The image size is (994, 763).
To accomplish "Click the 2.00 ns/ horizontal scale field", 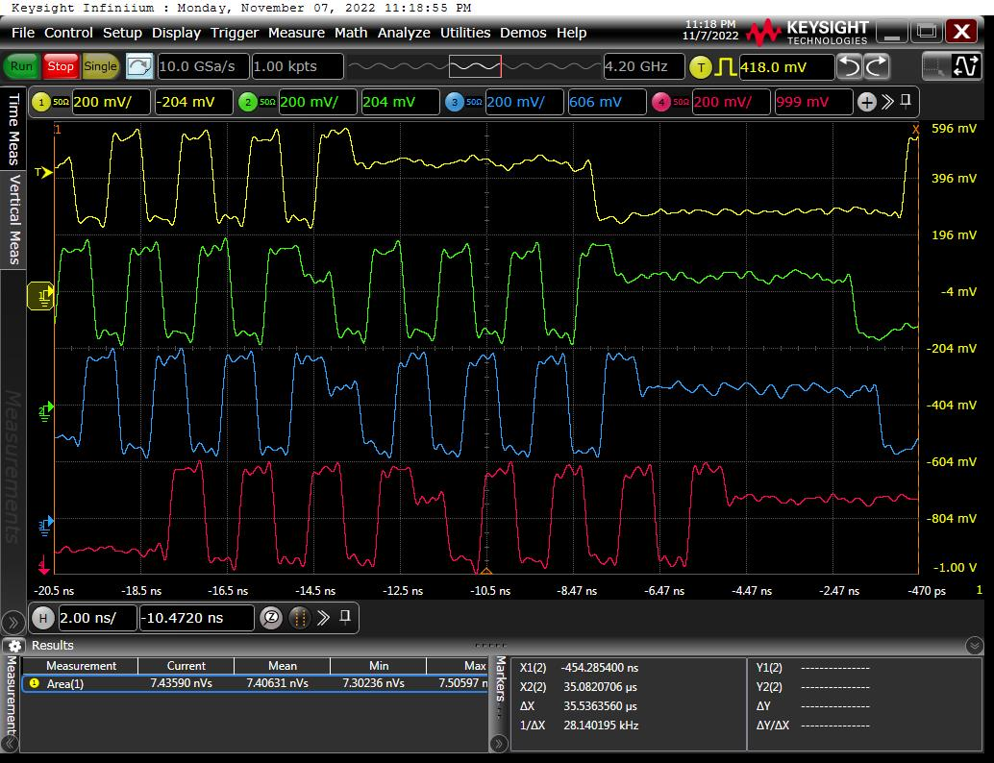I will point(97,618).
